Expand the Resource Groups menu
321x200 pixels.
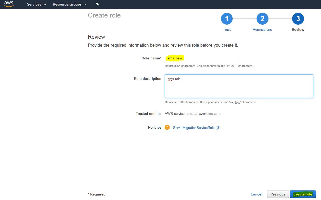70,4
